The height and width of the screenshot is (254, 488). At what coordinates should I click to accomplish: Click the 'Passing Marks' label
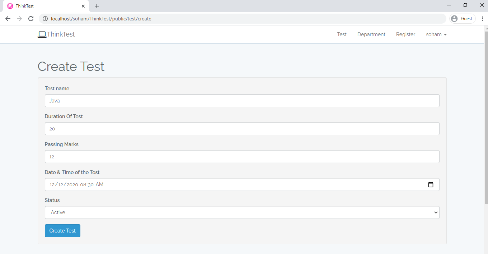click(62, 144)
